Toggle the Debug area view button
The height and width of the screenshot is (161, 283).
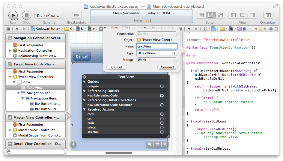coord(243,15)
